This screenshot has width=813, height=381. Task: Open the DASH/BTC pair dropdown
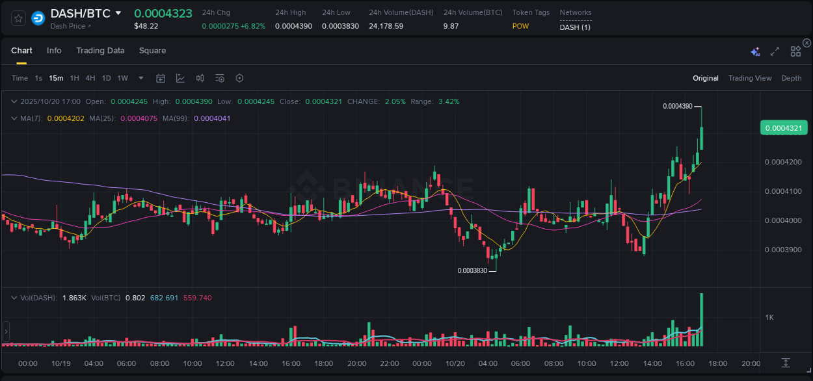(x=117, y=12)
